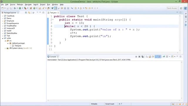Jump to Previous Annotation with the toolbar icon
The image size is (188, 106).
pyautogui.click(x=81, y=8)
